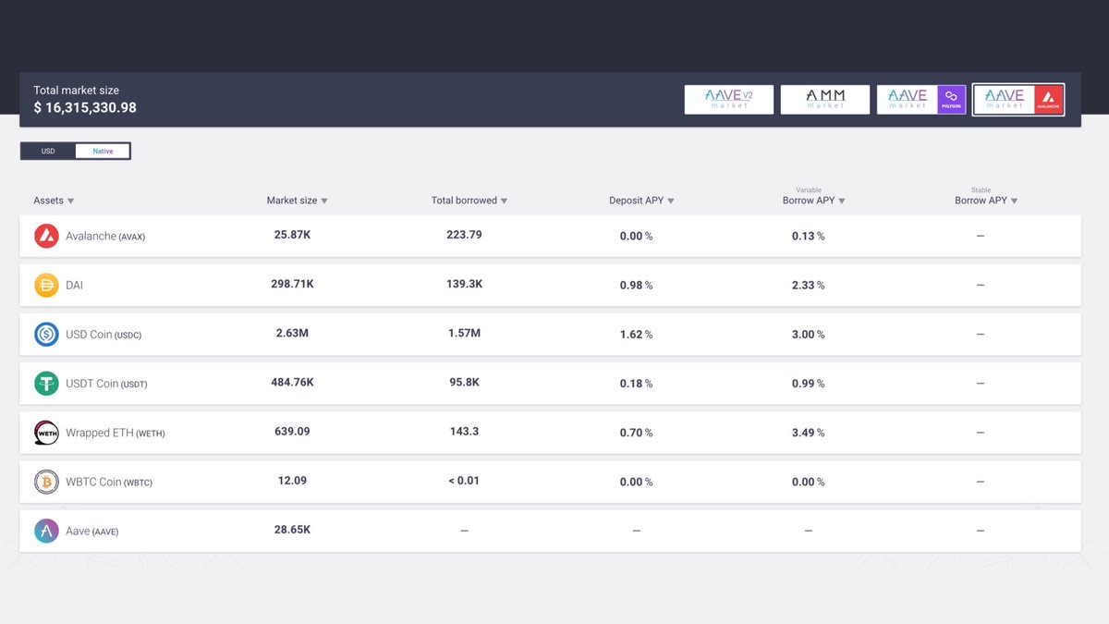Screen dimensions: 1109x624
Task: Sort by Market size column arrow
Action: (324, 202)
